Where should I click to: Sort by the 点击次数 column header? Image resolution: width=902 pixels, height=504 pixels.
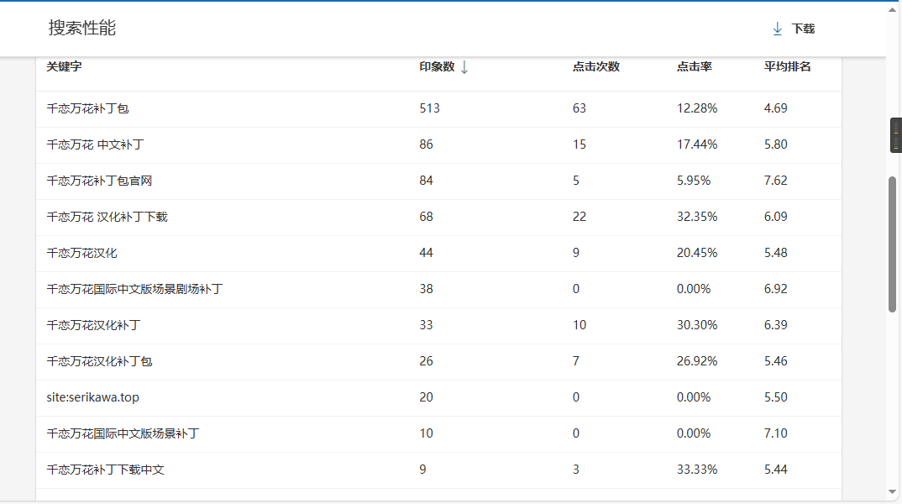tap(595, 66)
